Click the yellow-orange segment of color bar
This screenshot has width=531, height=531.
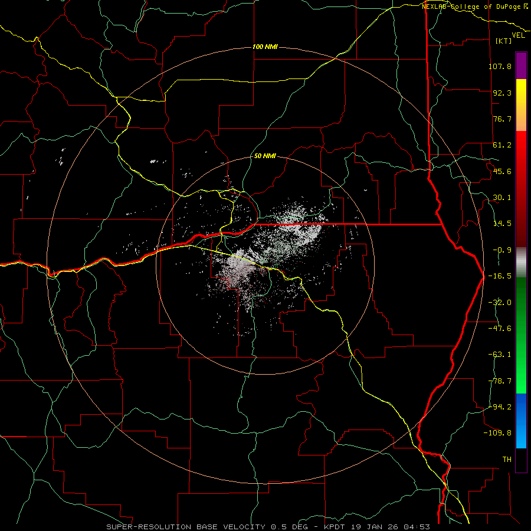pyautogui.click(x=521, y=105)
